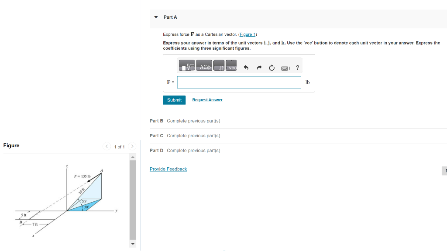Click the previous figure chevron

(x=107, y=146)
